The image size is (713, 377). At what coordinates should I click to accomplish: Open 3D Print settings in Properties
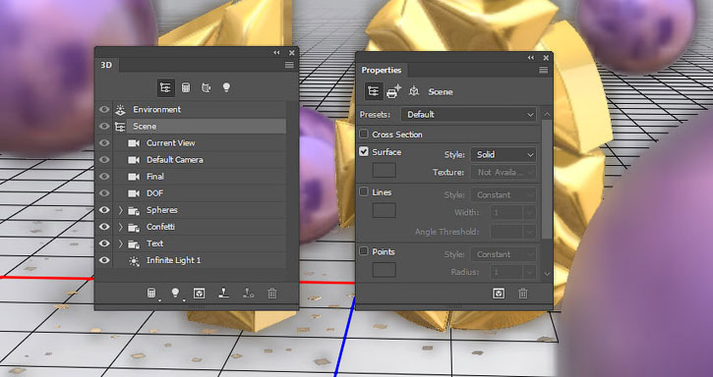coord(393,91)
